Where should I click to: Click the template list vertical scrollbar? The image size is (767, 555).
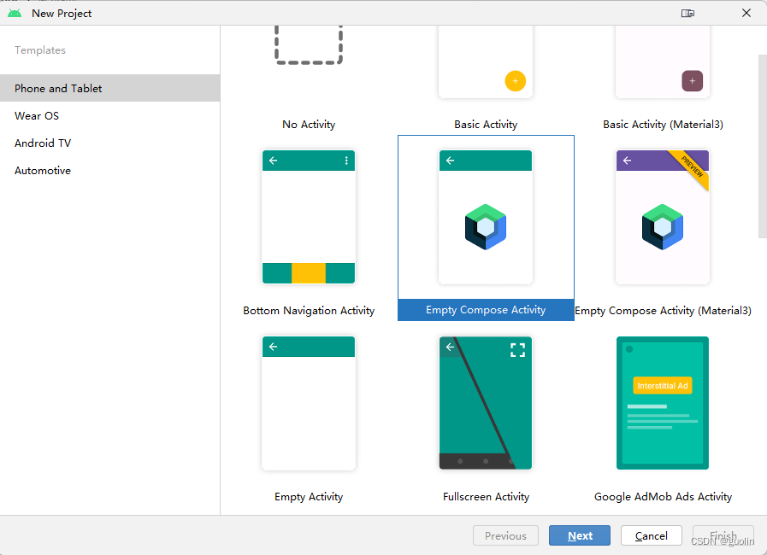point(763,147)
